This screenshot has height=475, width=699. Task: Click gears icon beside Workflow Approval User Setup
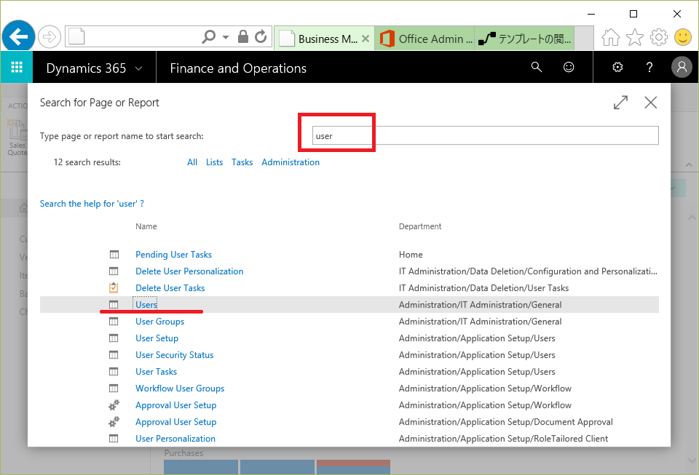tap(114, 405)
